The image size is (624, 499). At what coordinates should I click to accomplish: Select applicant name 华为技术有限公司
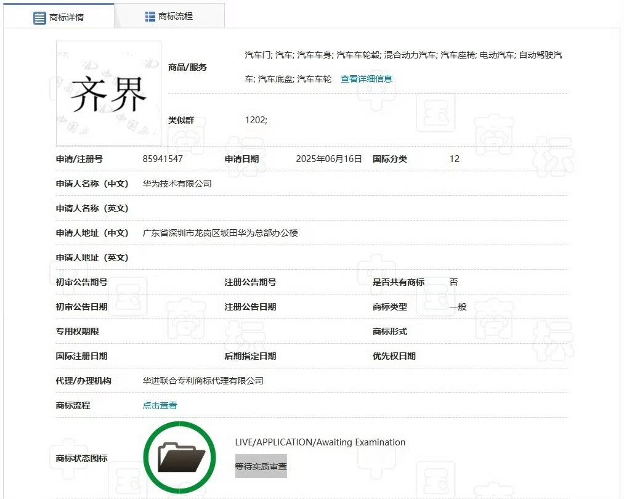tap(177, 184)
